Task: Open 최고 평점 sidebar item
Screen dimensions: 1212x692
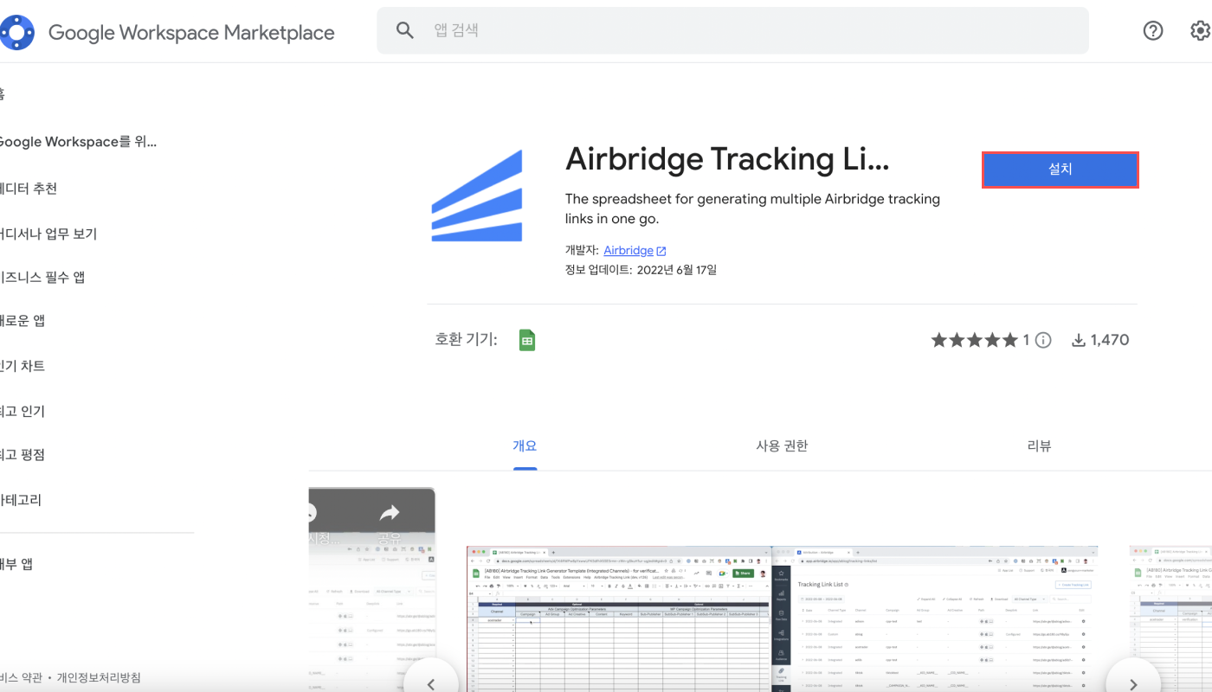Action: 23,454
